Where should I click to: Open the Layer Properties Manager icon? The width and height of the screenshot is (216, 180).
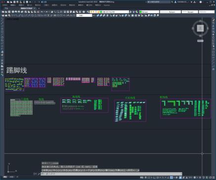coord(88,12)
